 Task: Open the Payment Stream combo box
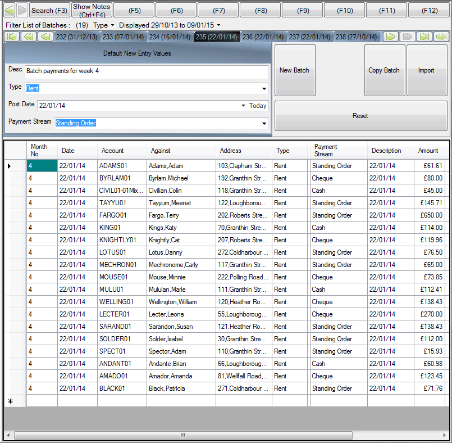264,124
